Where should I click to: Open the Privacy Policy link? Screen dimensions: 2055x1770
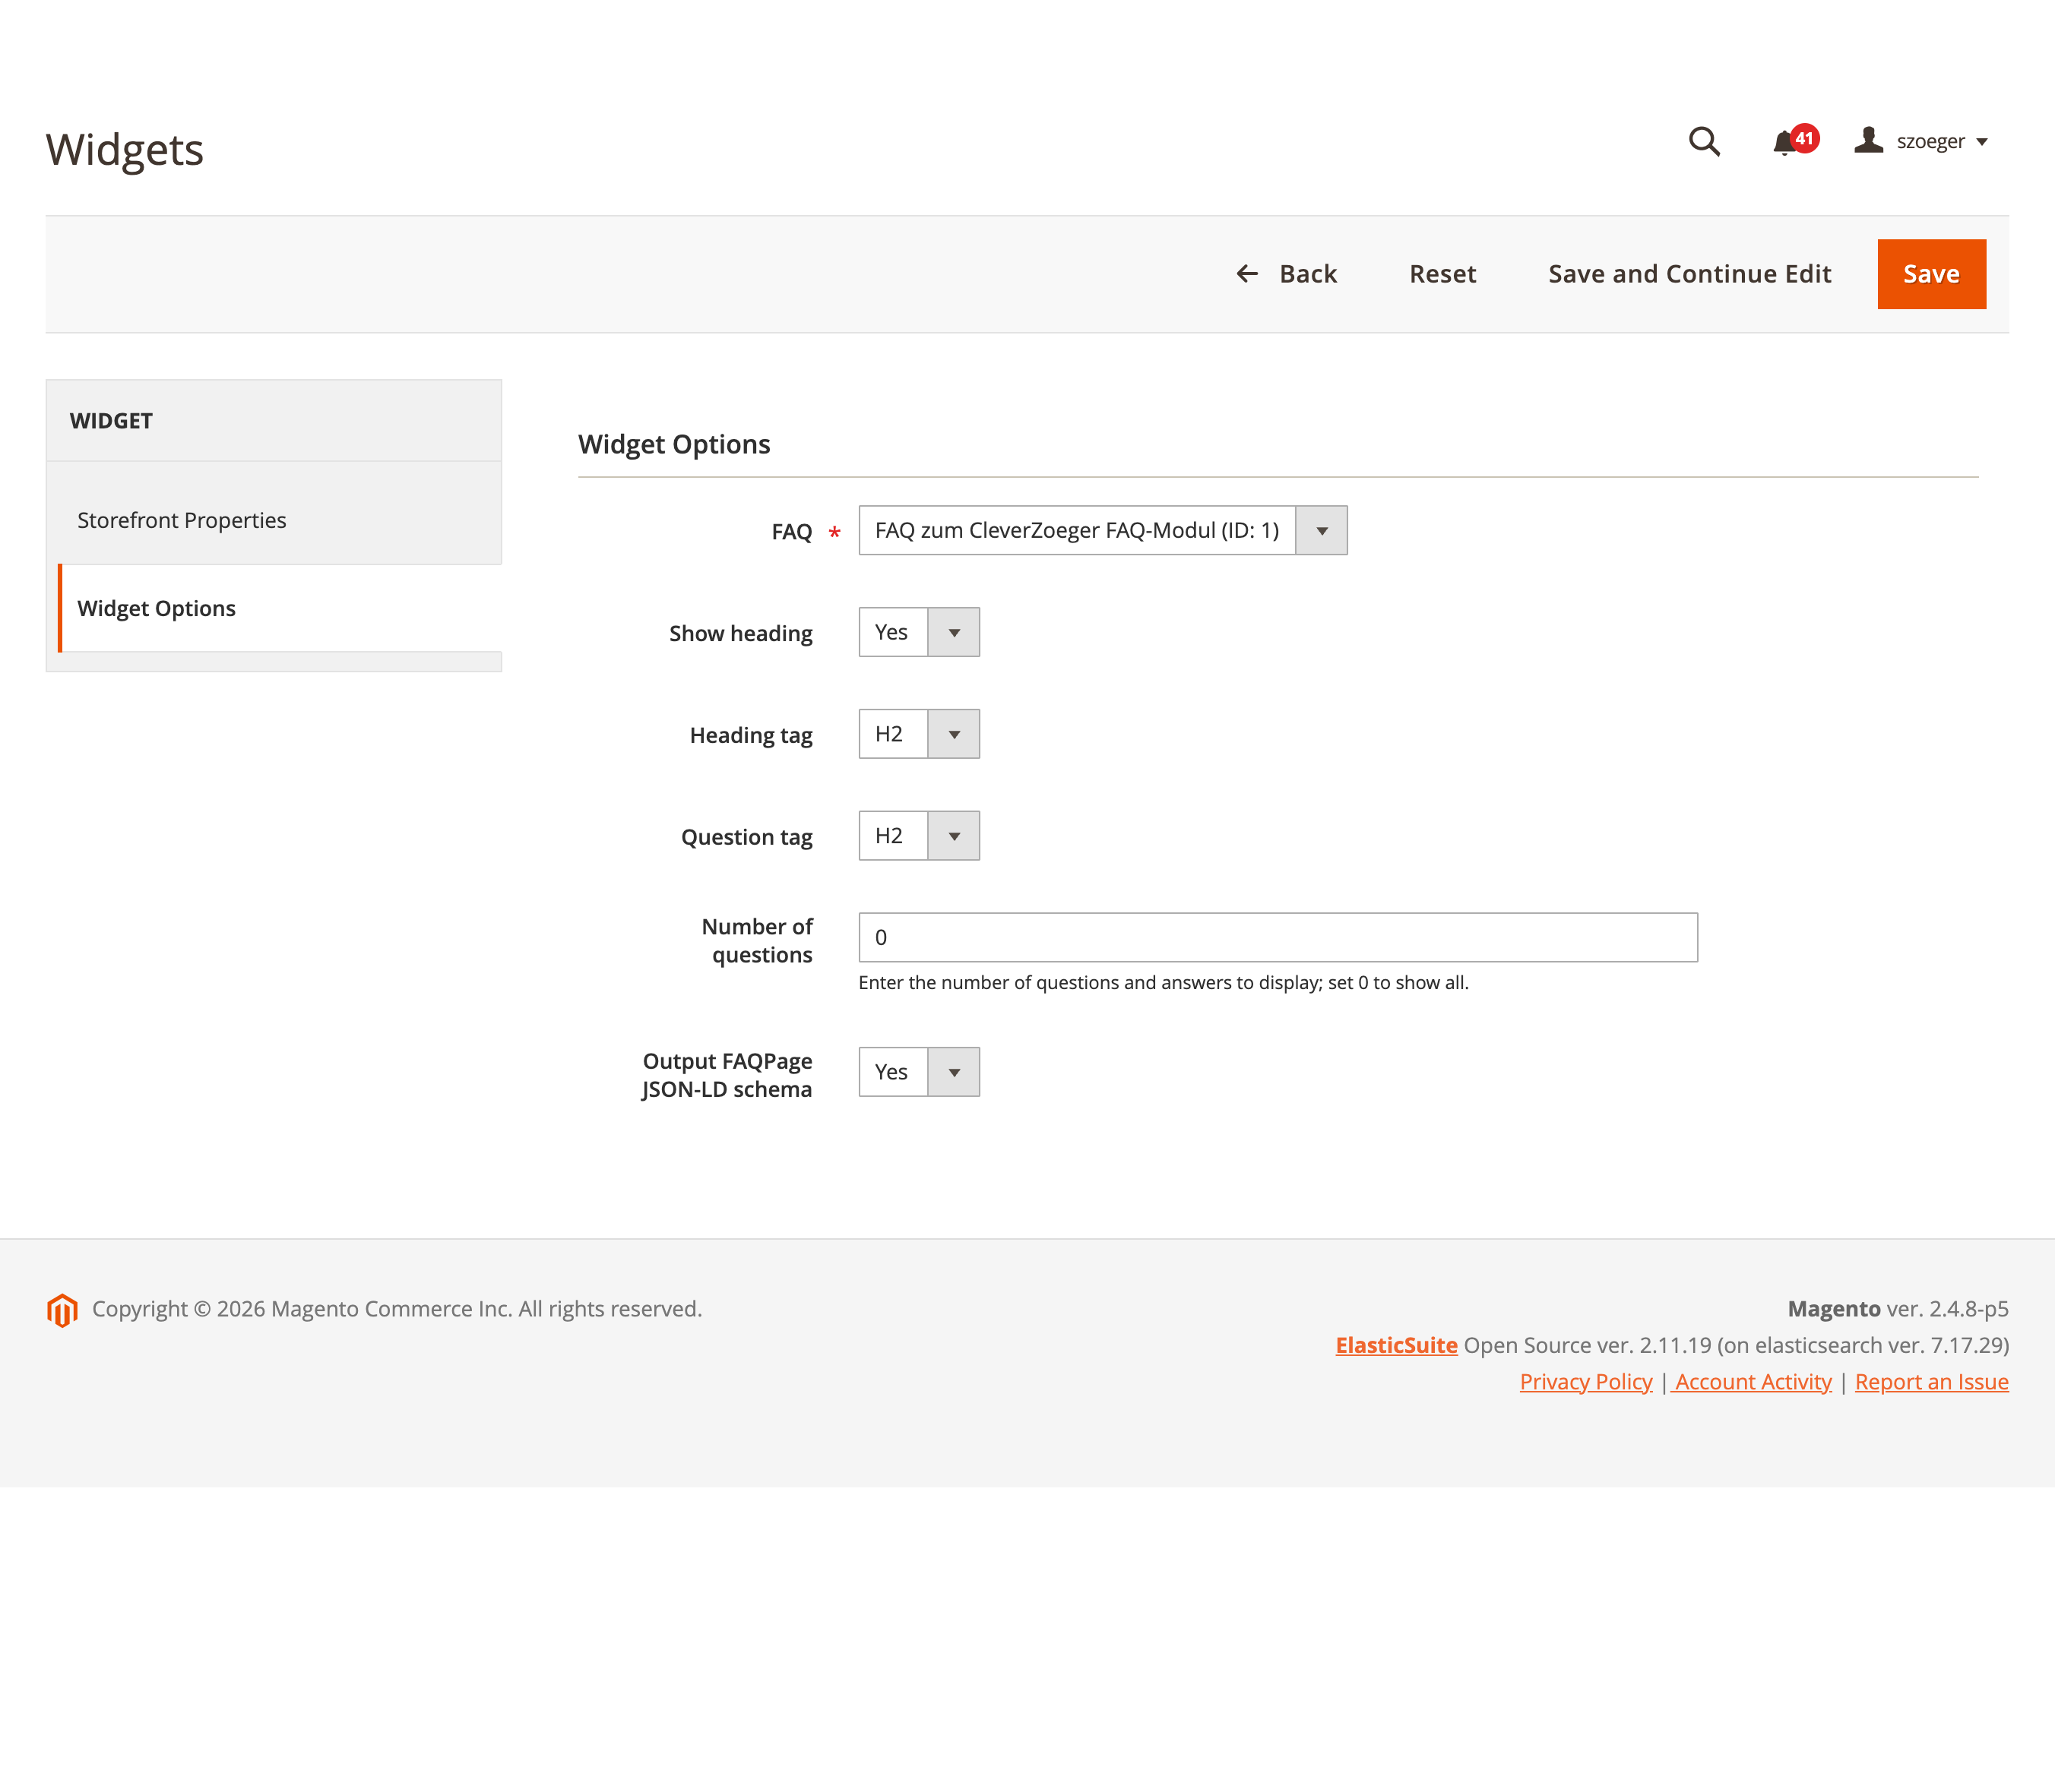[x=1586, y=1383]
